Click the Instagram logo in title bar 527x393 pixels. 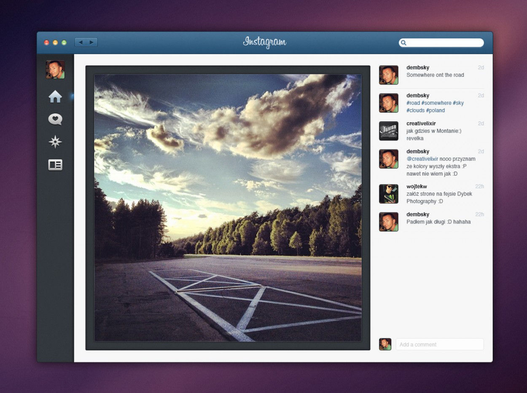(264, 42)
